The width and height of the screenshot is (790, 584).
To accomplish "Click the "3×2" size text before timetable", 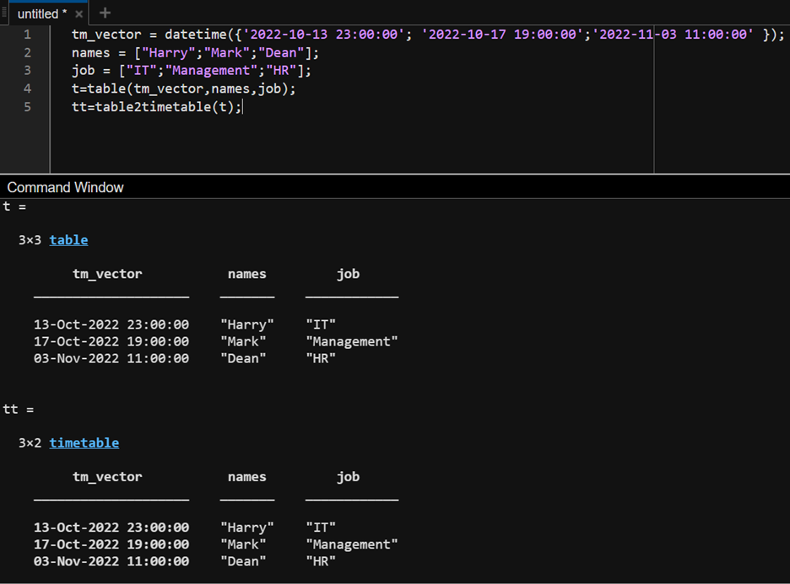I will 30,442.
